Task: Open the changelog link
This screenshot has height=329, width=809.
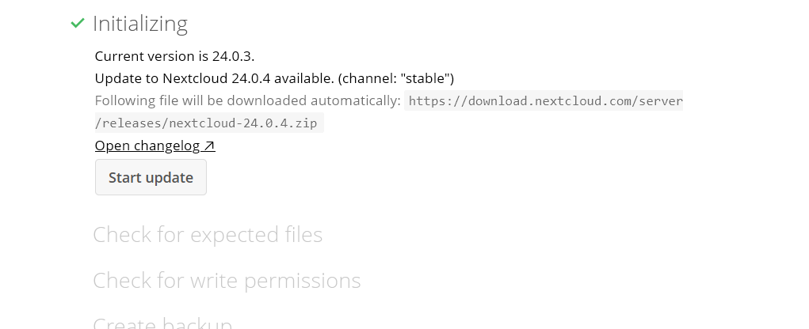Action: tap(155, 146)
